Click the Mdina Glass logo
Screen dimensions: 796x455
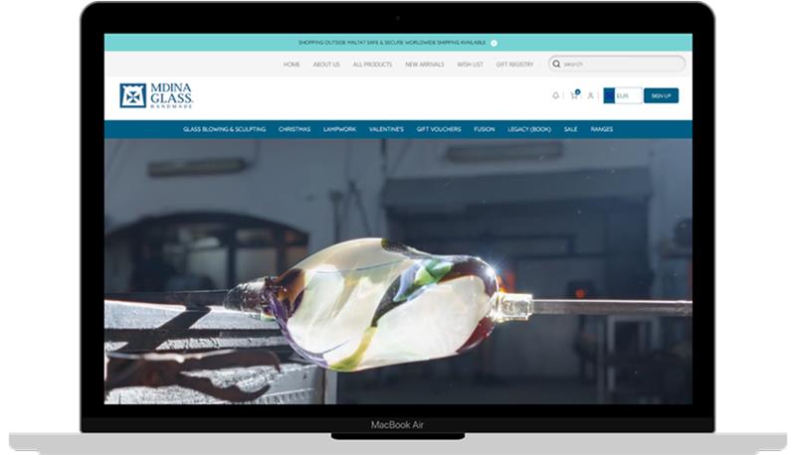tap(156, 95)
